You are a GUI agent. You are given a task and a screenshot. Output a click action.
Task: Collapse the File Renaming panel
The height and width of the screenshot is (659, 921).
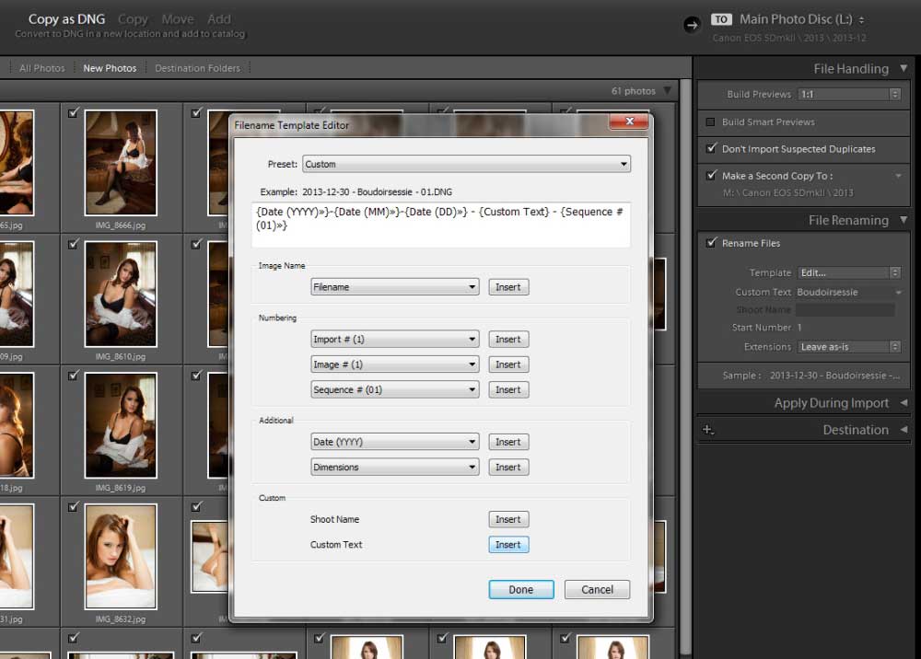(x=904, y=220)
